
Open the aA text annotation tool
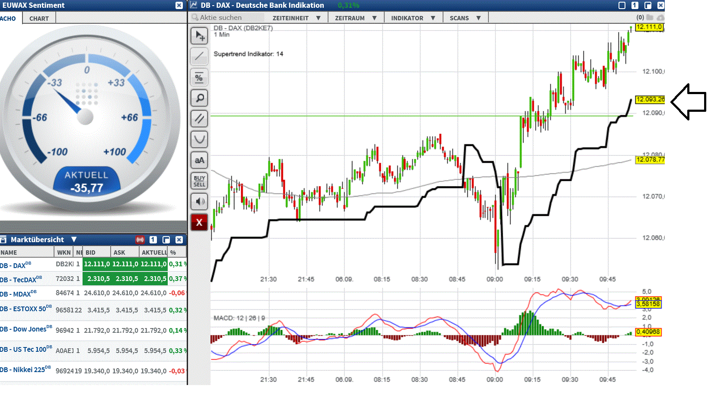199,160
